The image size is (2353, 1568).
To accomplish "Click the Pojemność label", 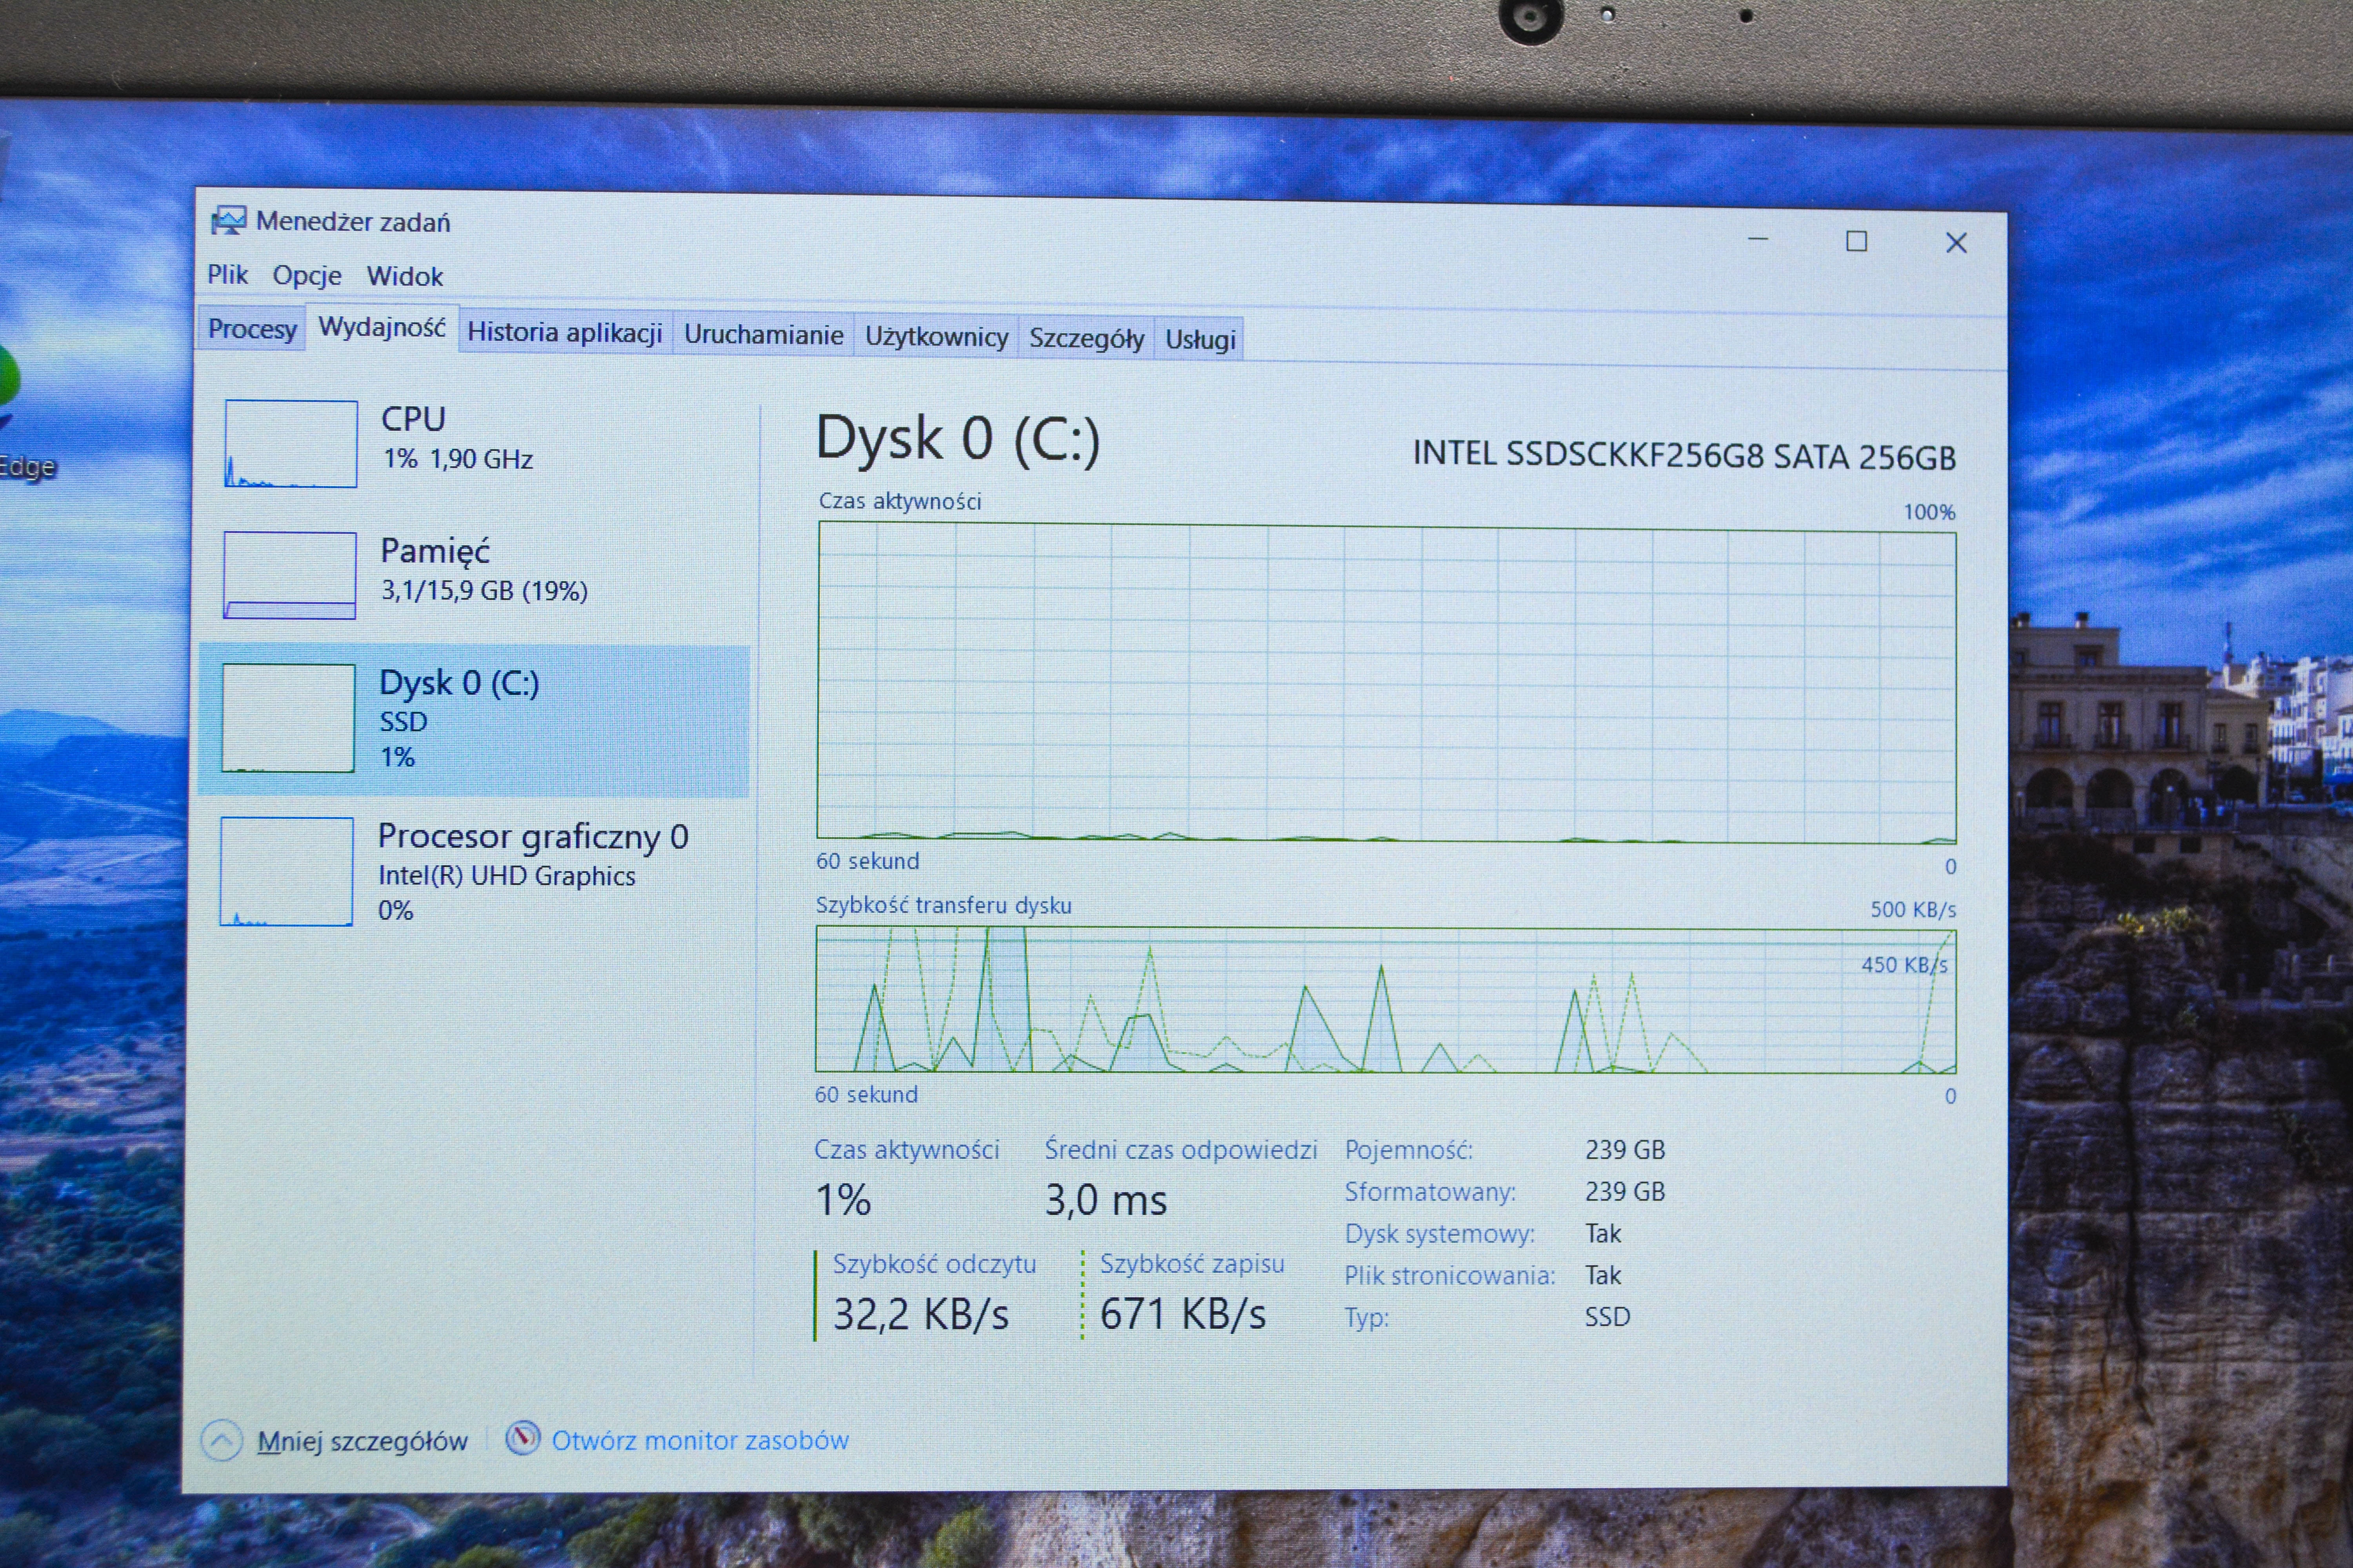I will [x=1409, y=1150].
